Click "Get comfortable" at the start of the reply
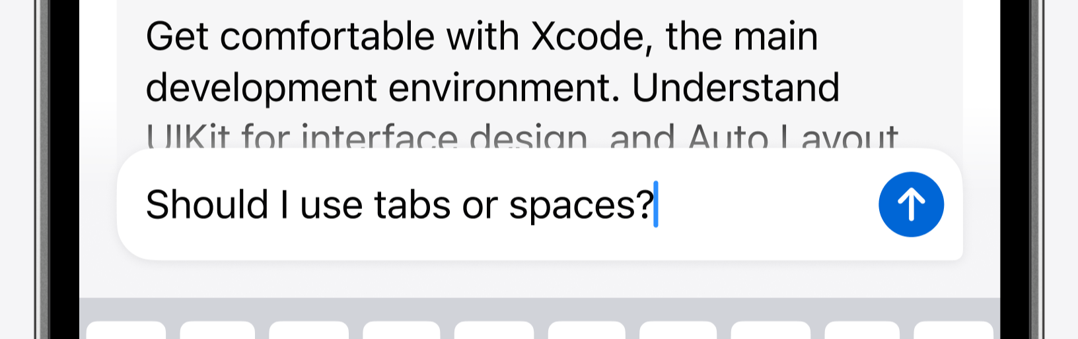This screenshot has height=339, width=1078. tap(290, 36)
